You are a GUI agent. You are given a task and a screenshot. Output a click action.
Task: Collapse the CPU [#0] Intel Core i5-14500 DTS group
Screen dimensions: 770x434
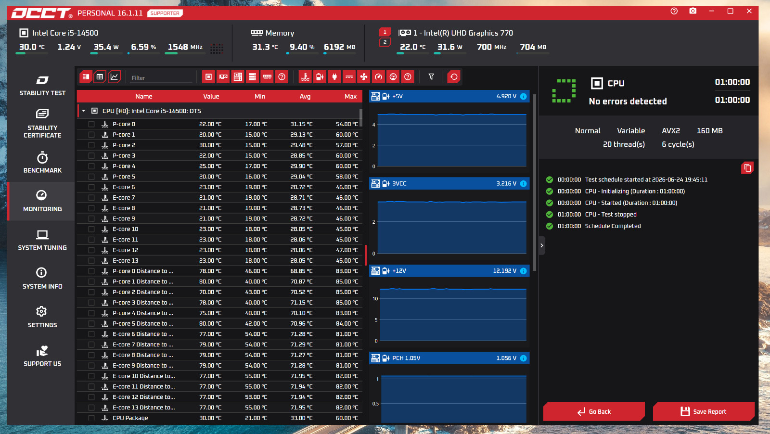coord(84,111)
